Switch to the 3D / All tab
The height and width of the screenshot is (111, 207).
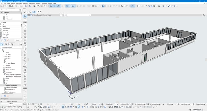pos(75,15)
